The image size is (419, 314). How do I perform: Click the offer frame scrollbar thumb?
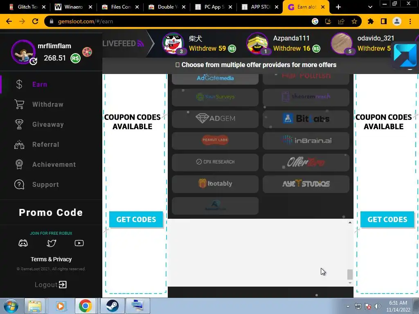350,274
